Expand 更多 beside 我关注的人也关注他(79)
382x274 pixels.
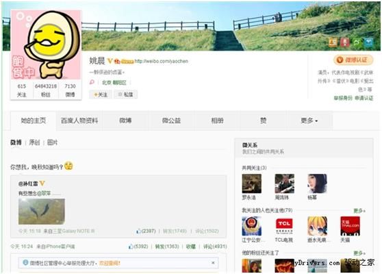coord(359,210)
